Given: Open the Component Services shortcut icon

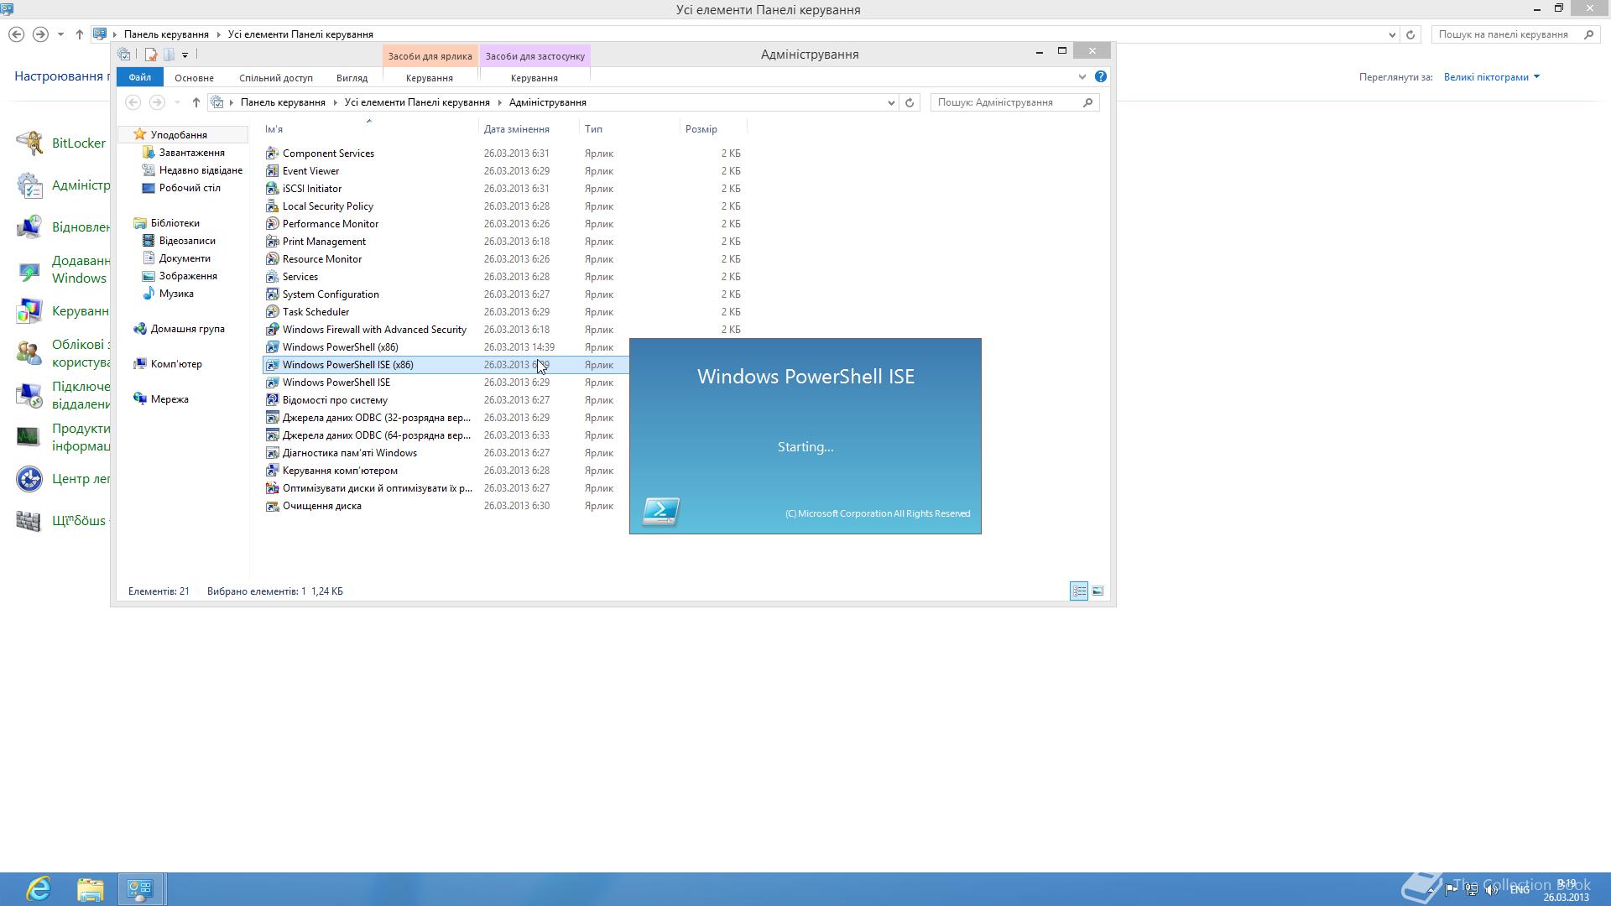Looking at the screenshot, I should click(x=272, y=154).
